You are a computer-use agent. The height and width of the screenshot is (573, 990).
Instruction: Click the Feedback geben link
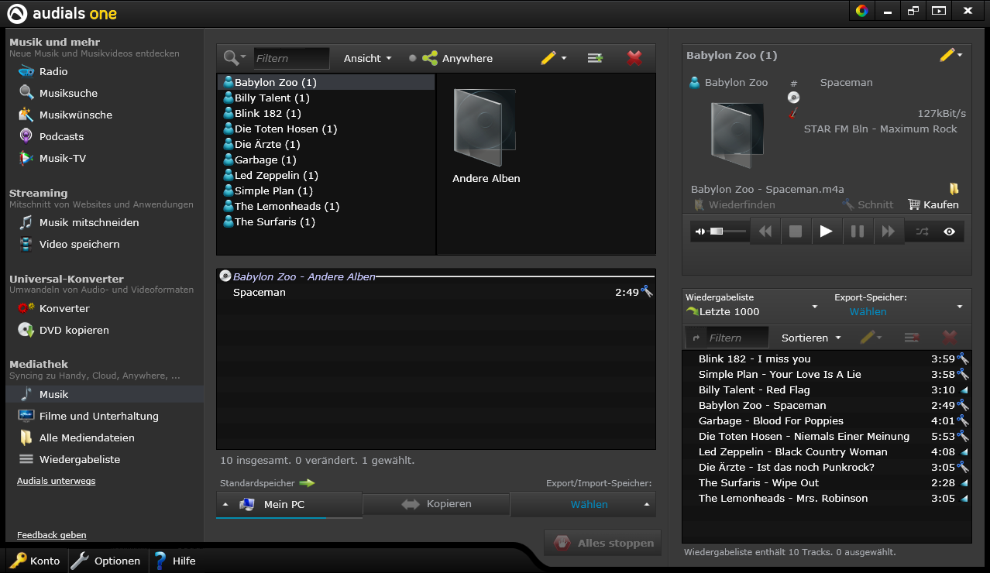pos(52,535)
